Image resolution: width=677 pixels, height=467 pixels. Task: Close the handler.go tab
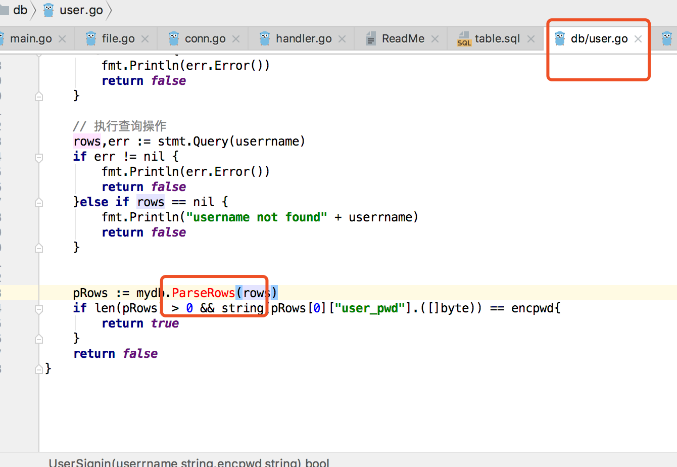click(x=342, y=39)
